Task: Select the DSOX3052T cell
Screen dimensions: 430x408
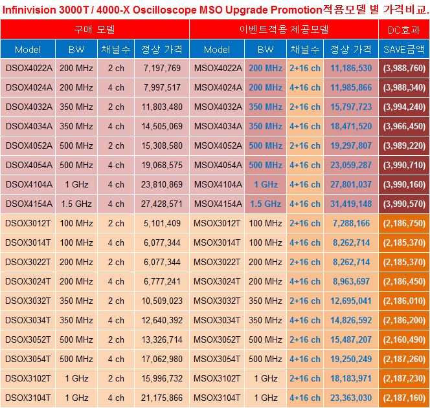Action: tap(28, 340)
